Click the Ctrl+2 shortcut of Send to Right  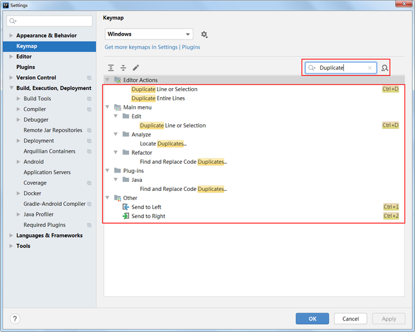(391, 216)
